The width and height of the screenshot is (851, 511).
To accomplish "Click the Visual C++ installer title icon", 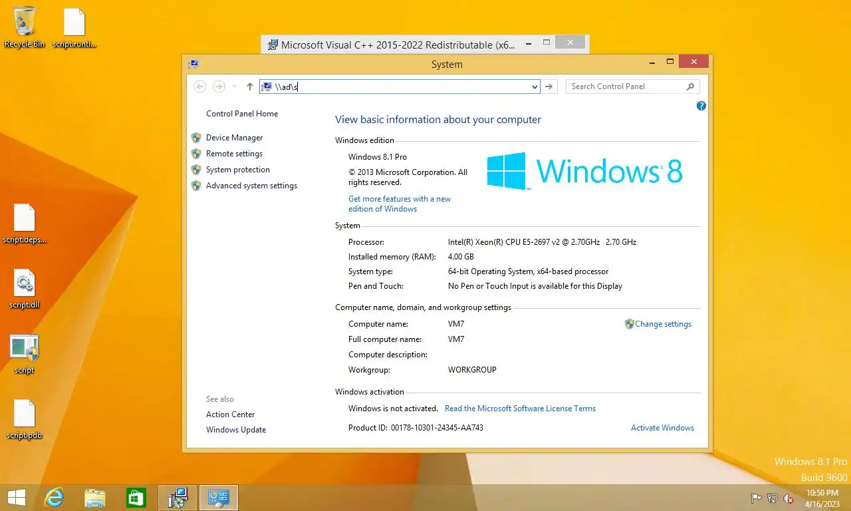I will click(272, 45).
